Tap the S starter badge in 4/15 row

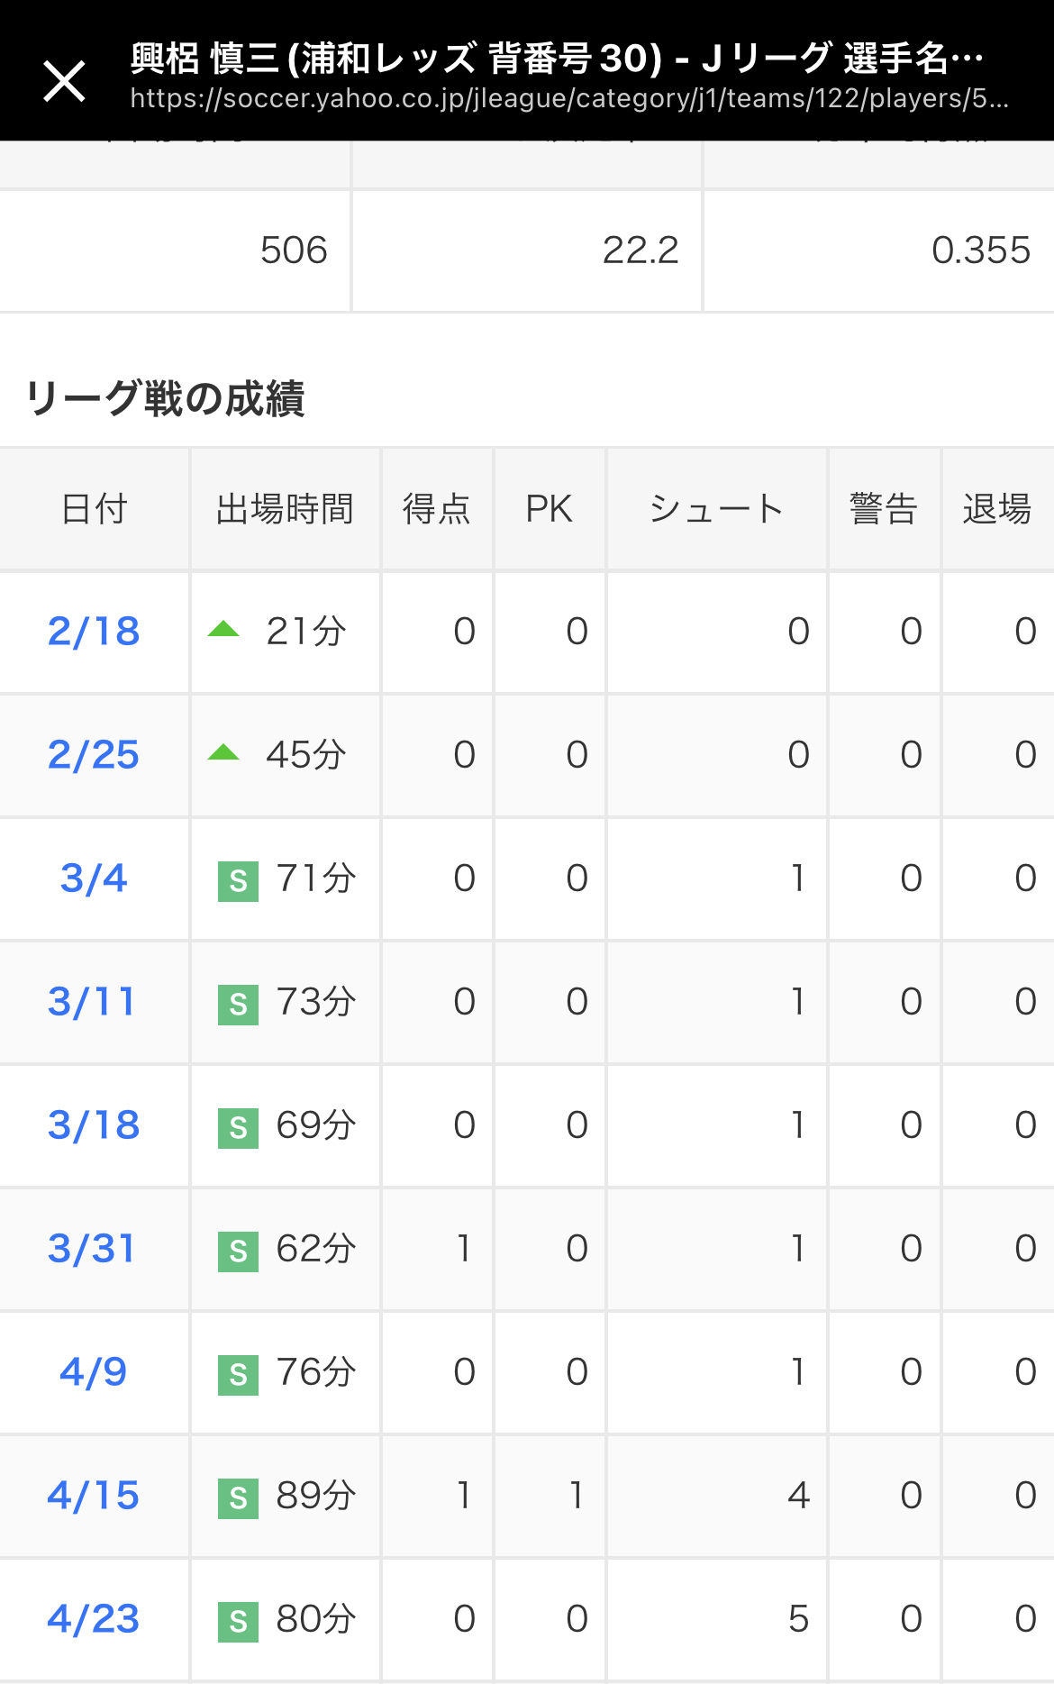(x=238, y=1497)
